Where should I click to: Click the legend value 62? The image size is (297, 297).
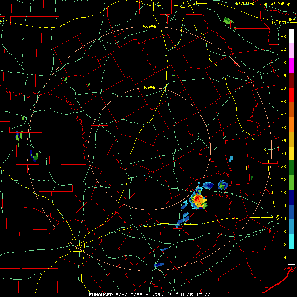(283, 49)
